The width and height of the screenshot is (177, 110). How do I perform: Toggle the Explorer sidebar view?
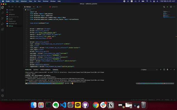[2, 7]
